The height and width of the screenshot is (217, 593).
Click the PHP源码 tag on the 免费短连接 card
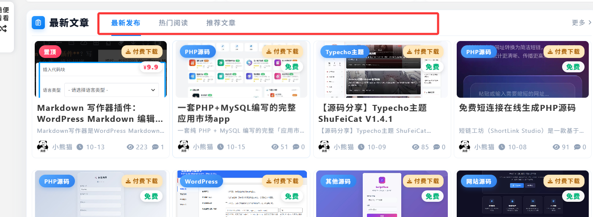click(x=479, y=52)
